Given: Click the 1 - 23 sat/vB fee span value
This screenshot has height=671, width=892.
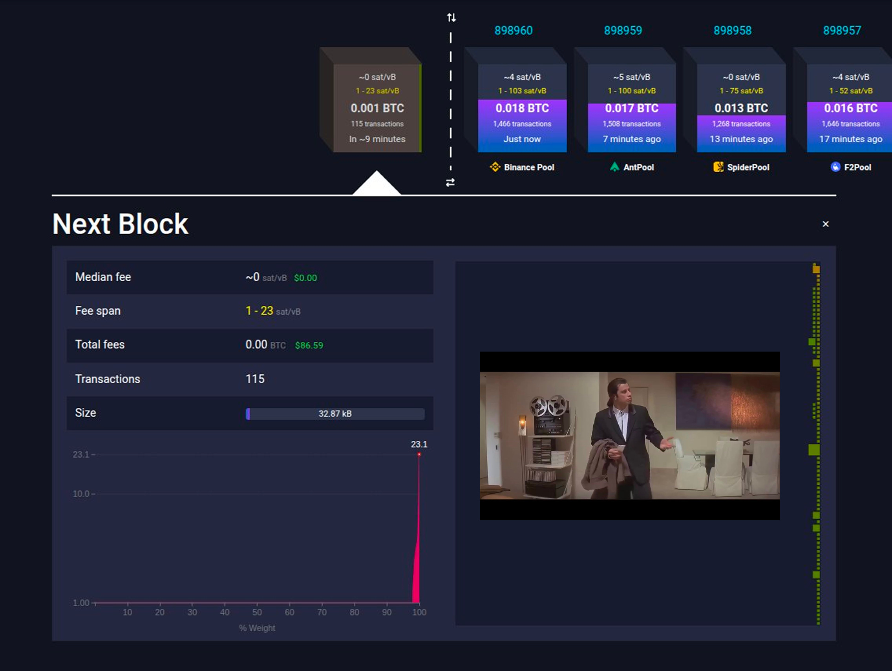Looking at the screenshot, I should [x=273, y=311].
